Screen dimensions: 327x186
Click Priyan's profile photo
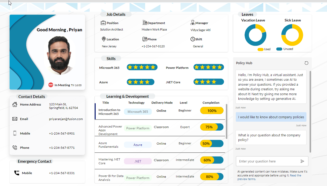click(x=59, y=55)
